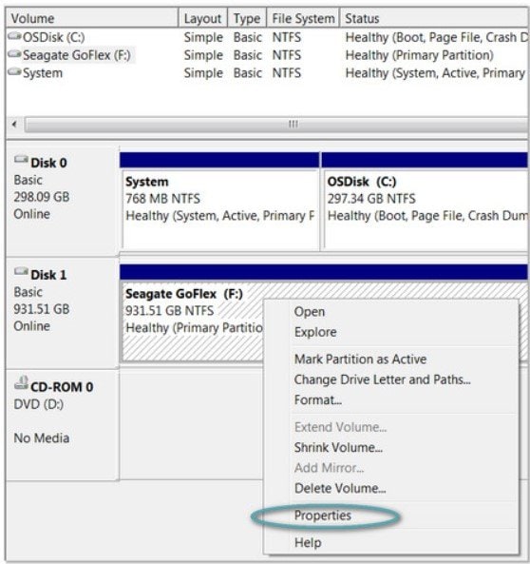Viewport: 530px width, 564px height.
Task: Sort by the File System column header
Action: tap(303, 18)
